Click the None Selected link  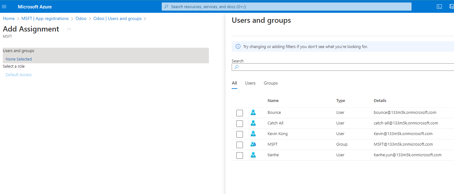point(19,59)
